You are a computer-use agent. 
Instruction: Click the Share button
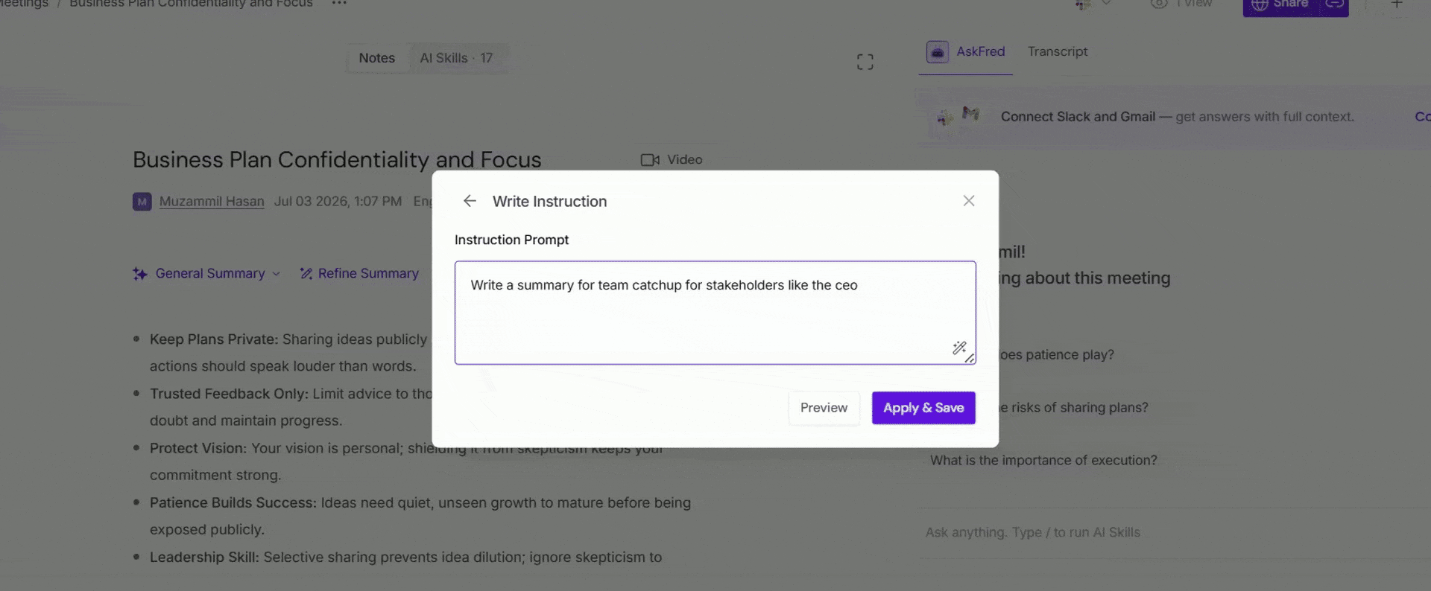[1282, 6]
